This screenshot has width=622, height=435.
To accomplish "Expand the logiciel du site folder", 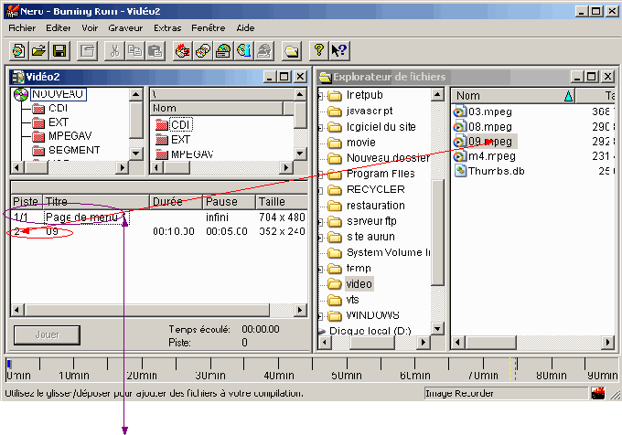I will (x=320, y=128).
